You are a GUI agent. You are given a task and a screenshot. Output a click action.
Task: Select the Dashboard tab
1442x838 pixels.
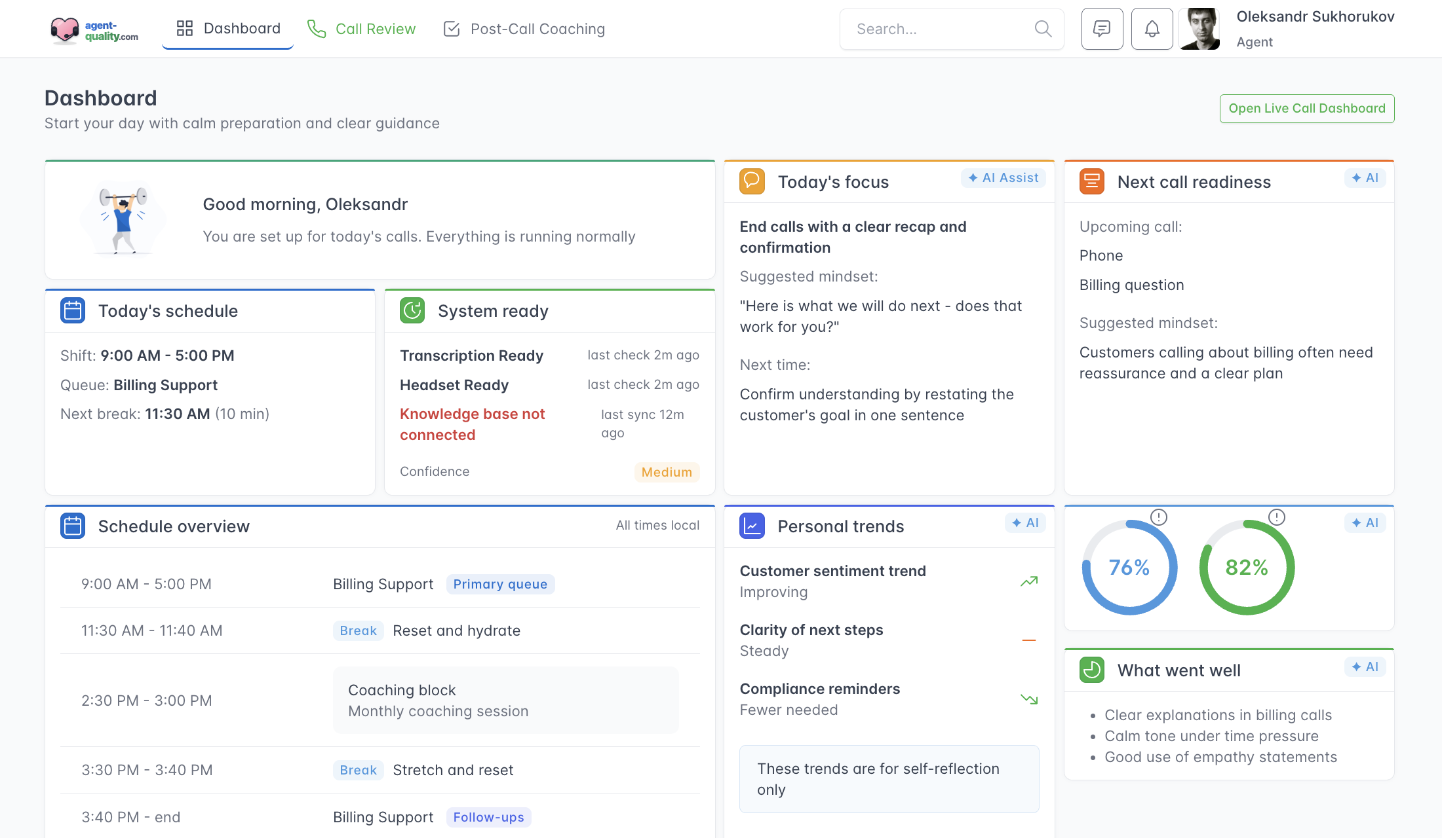(228, 29)
